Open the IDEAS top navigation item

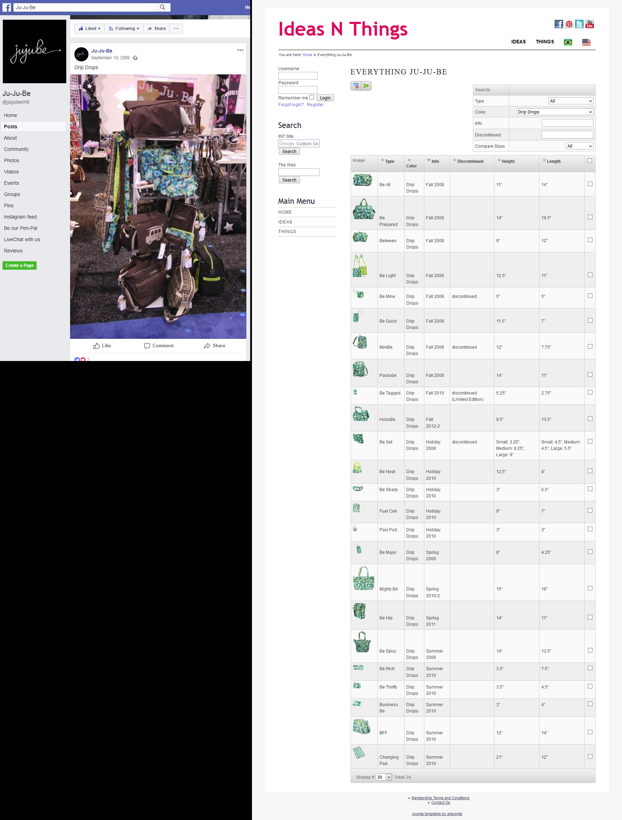pyautogui.click(x=518, y=42)
